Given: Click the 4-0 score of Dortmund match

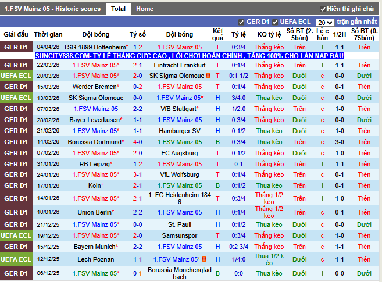Looking at the screenshot, I should (138, 142).
